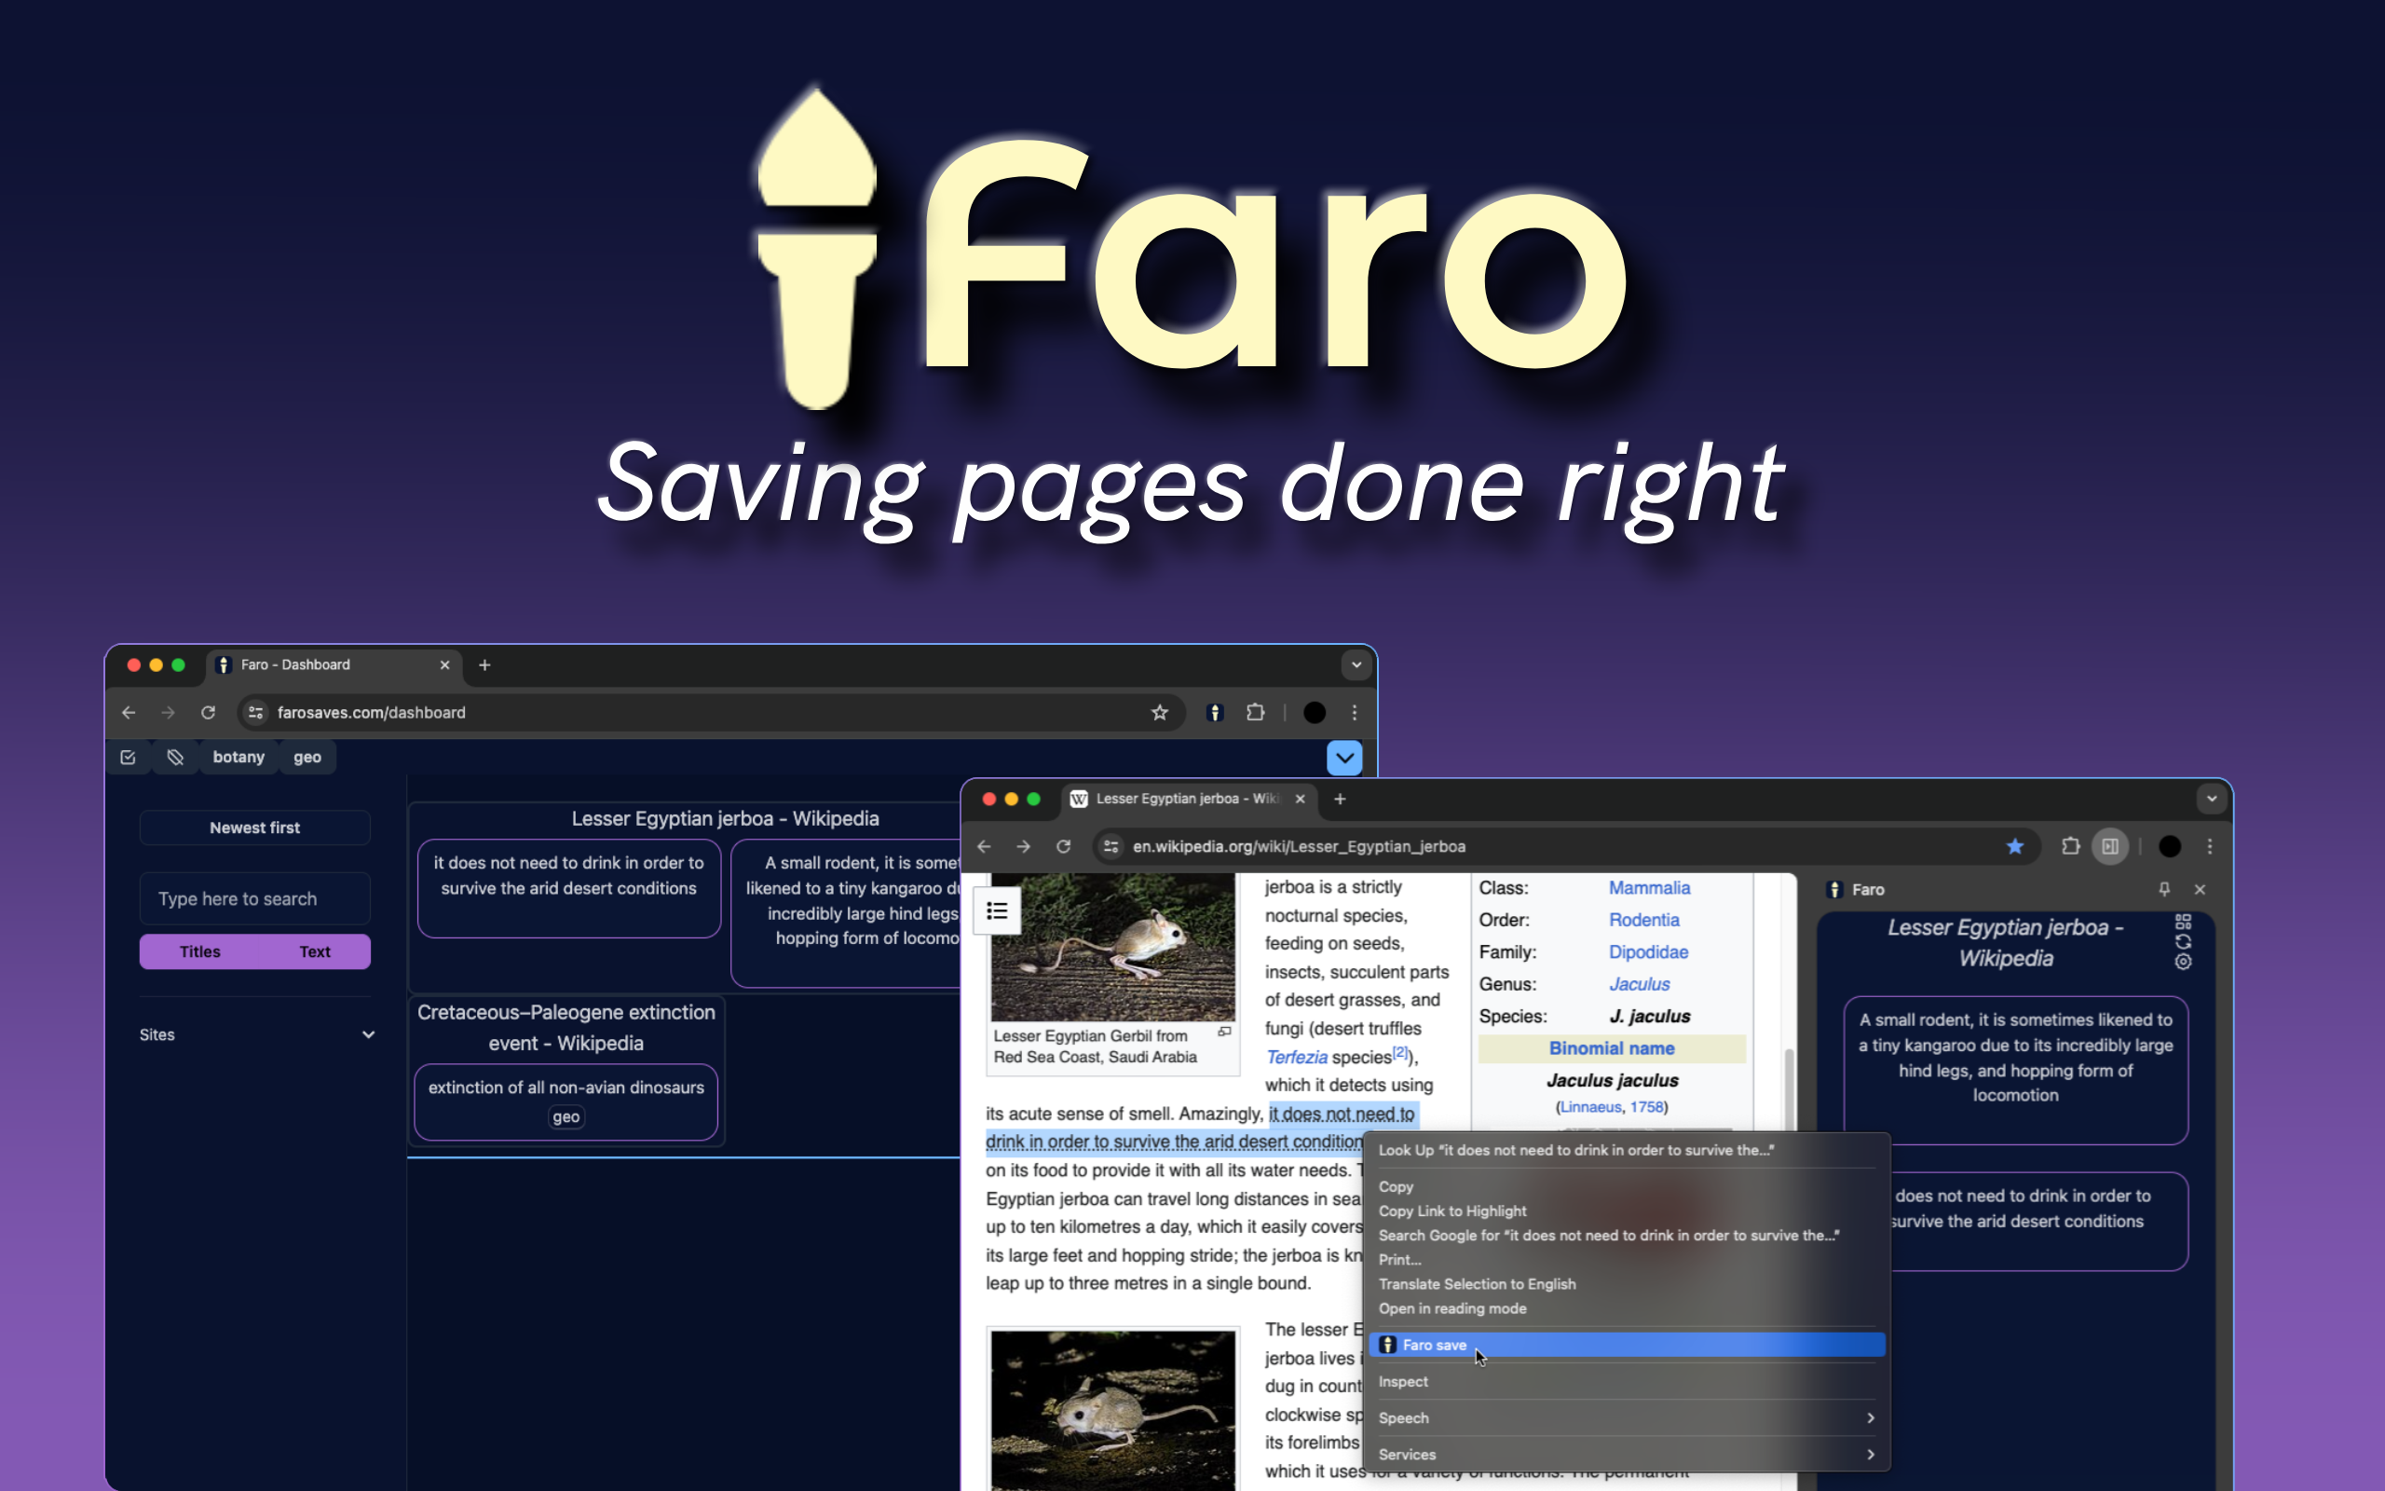The image size is (2385, 1491).
Task: Open the Mammalia link
Action: pos(1649,887)
